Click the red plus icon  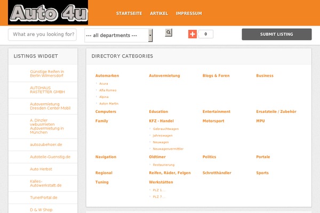coord(193,34)
